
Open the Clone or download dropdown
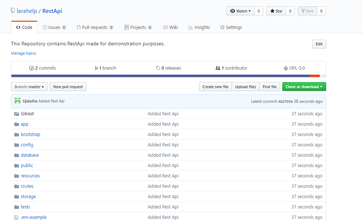[304, 87]
